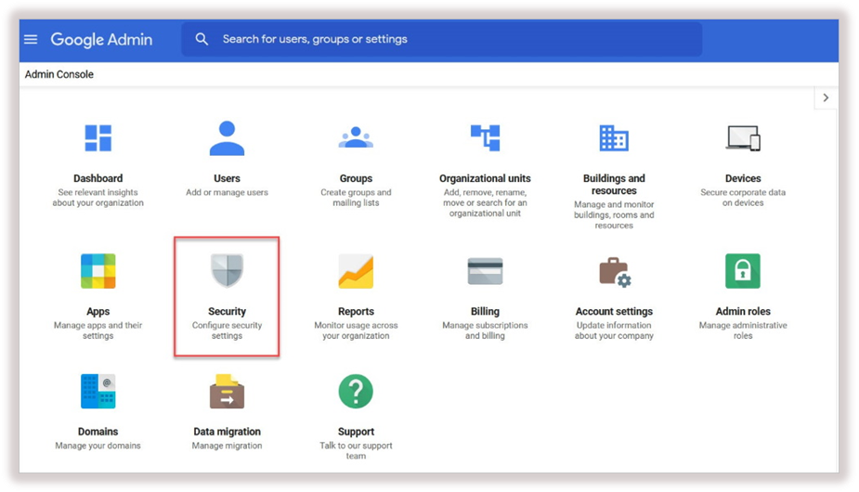This screenshot has height=492, width=859.
Task: Click the Reports title text
Action: pyautogui.click(x=356, y=311)
